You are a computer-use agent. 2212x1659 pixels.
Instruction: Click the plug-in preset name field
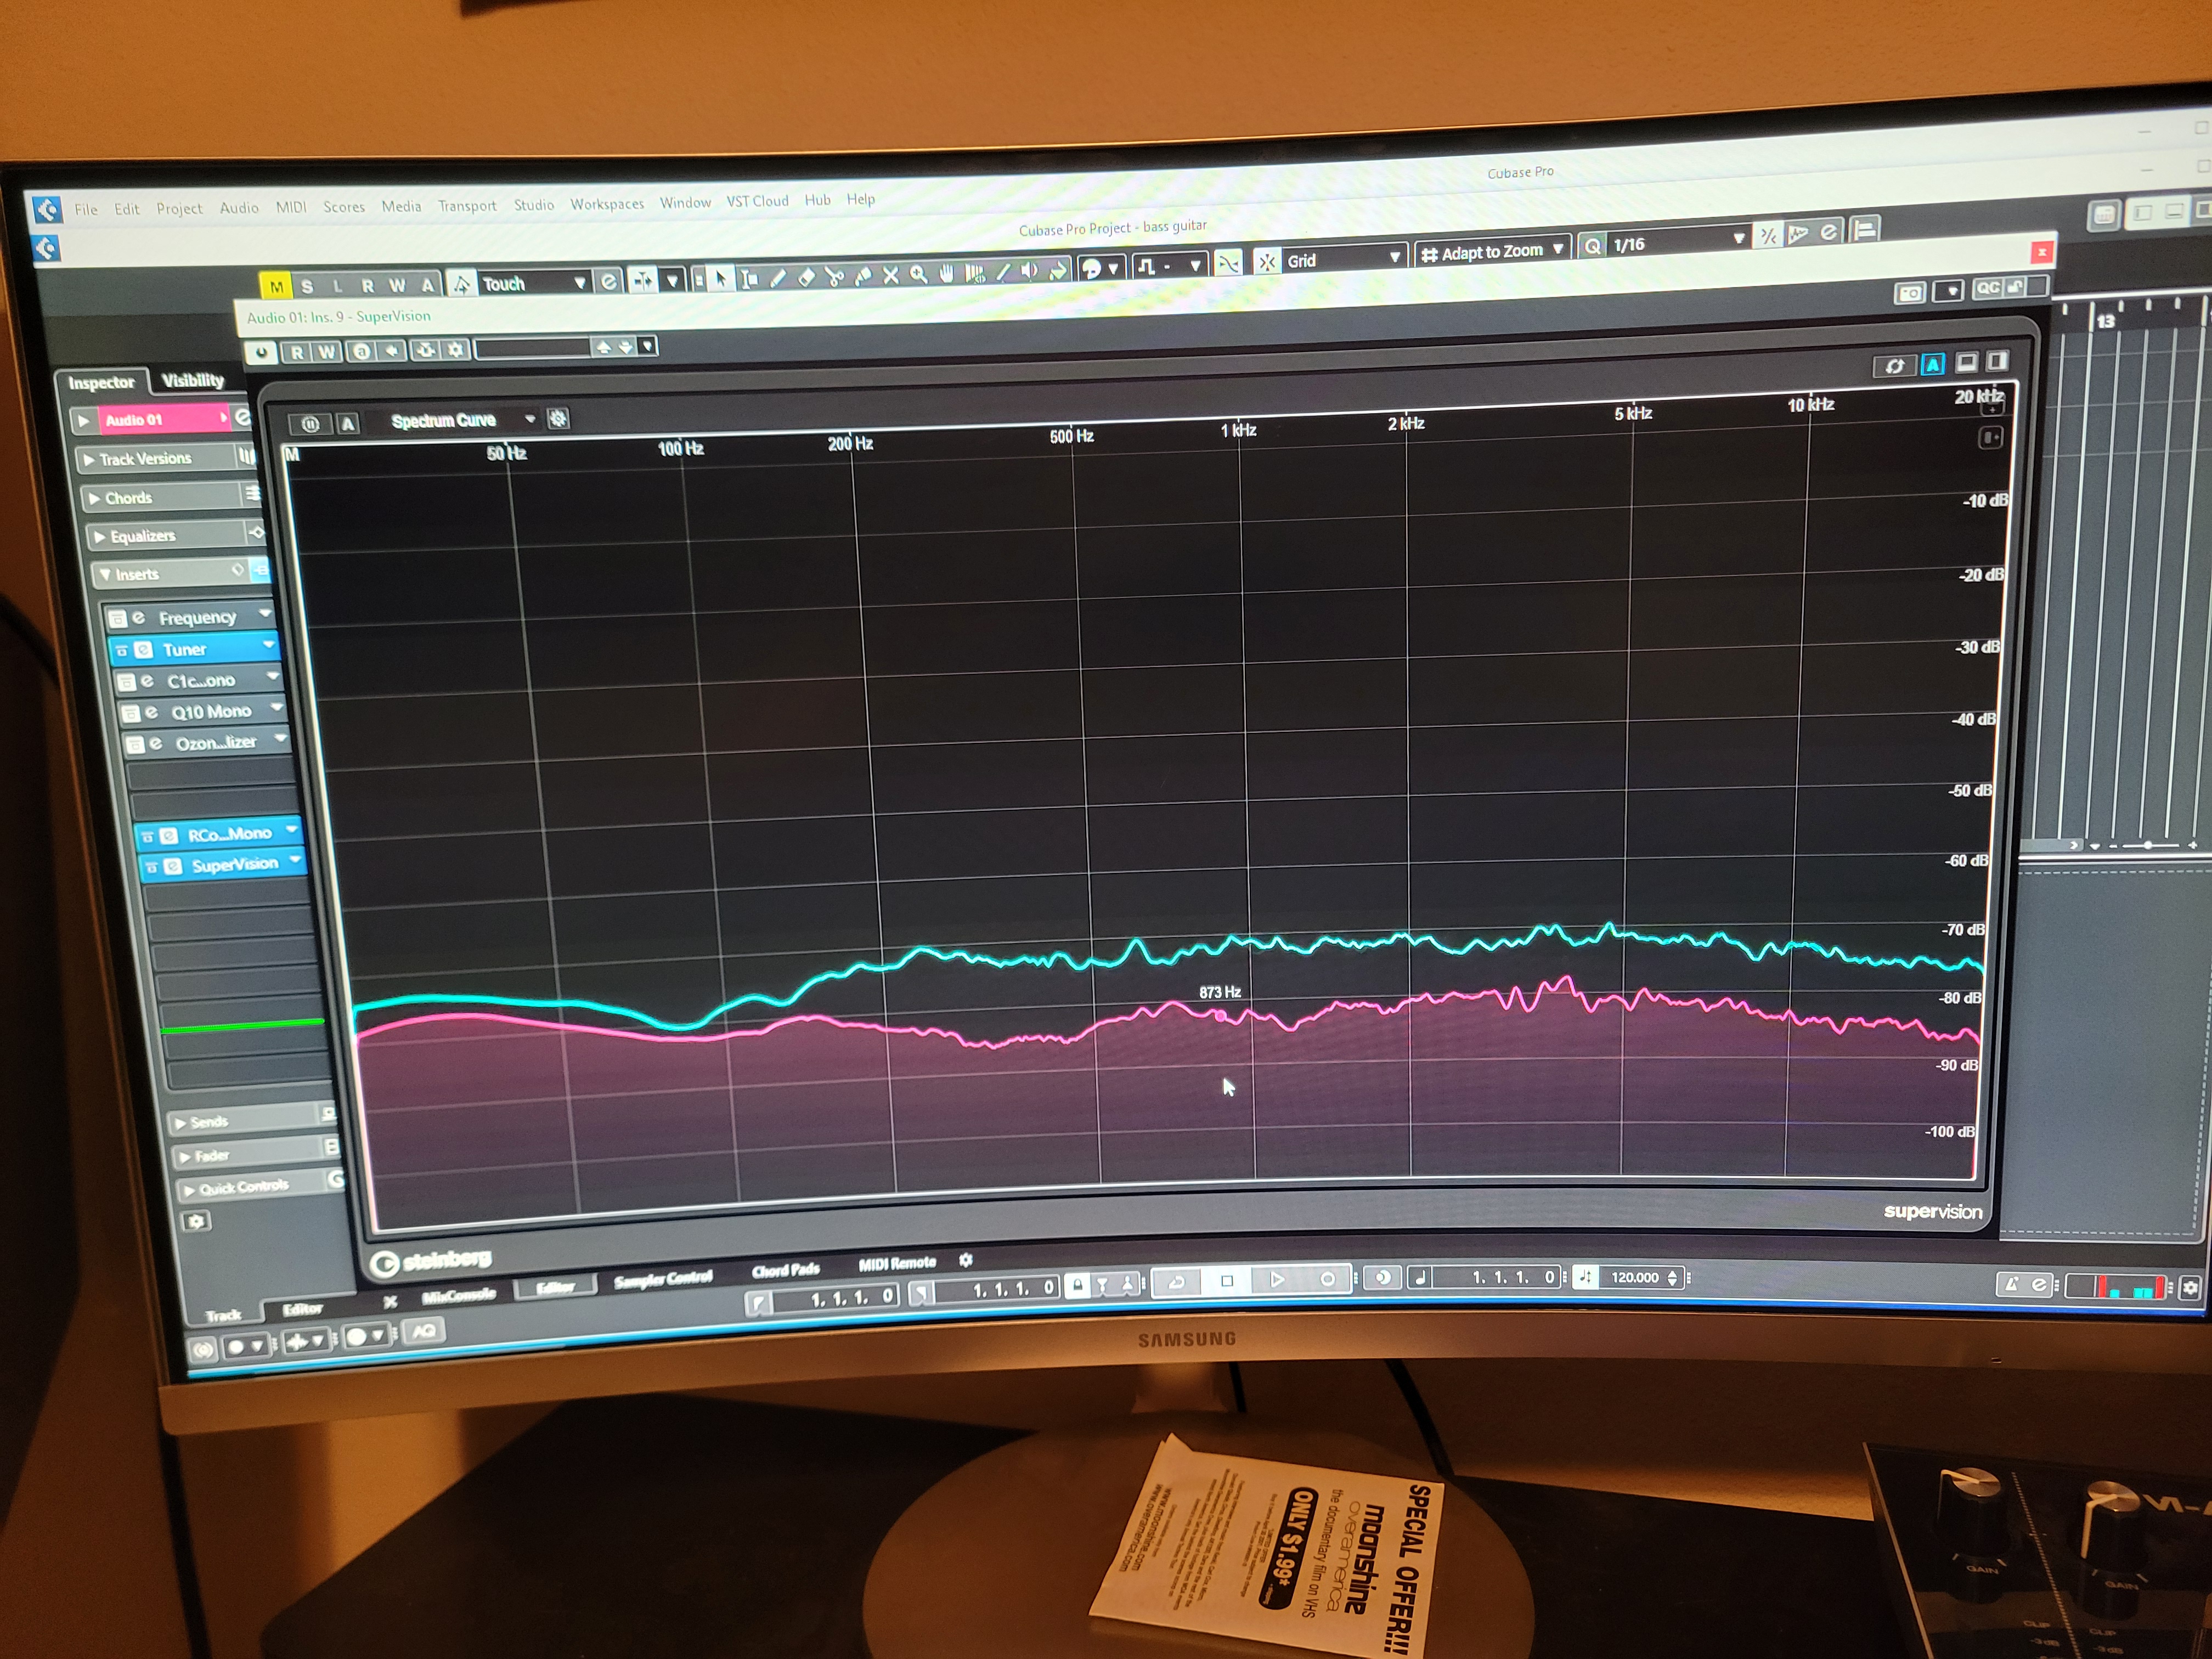(534, 348)
